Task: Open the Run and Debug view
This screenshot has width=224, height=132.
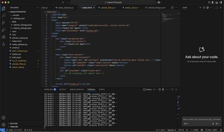Action: point(4,30)
